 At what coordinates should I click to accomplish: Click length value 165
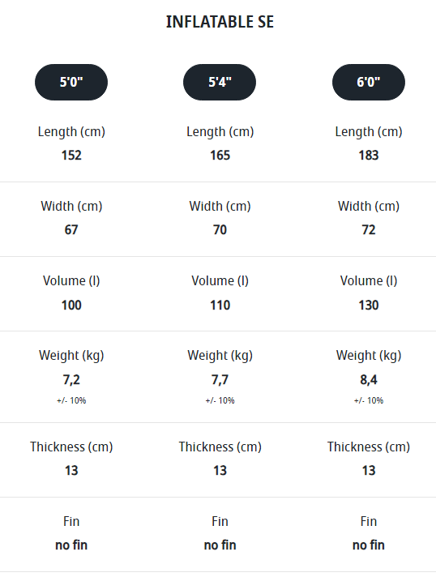(220, 155)
